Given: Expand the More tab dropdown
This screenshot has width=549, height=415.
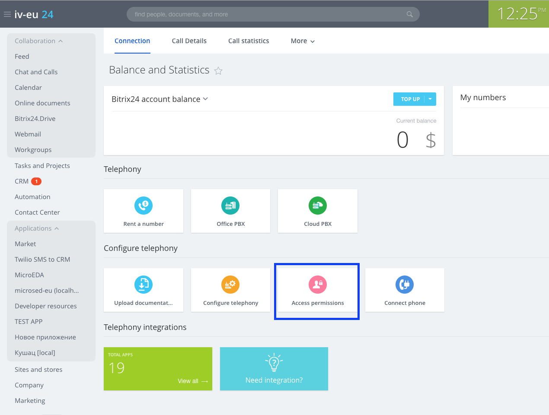Looking at the screenshot, I should pyautogui.click(x=303, y=41).
